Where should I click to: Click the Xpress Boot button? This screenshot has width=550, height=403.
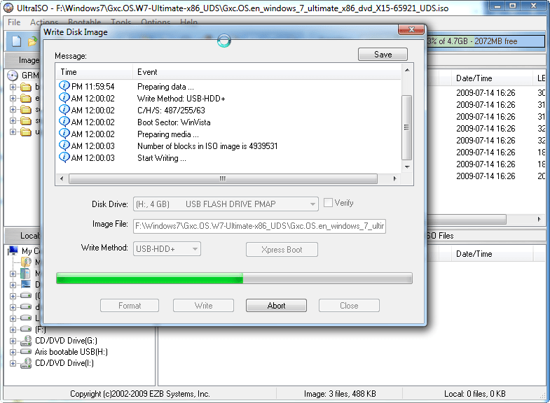click(x=282, y=249)
